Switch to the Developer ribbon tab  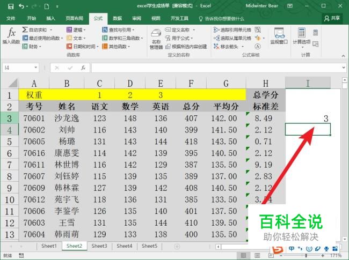click(179, 18)
